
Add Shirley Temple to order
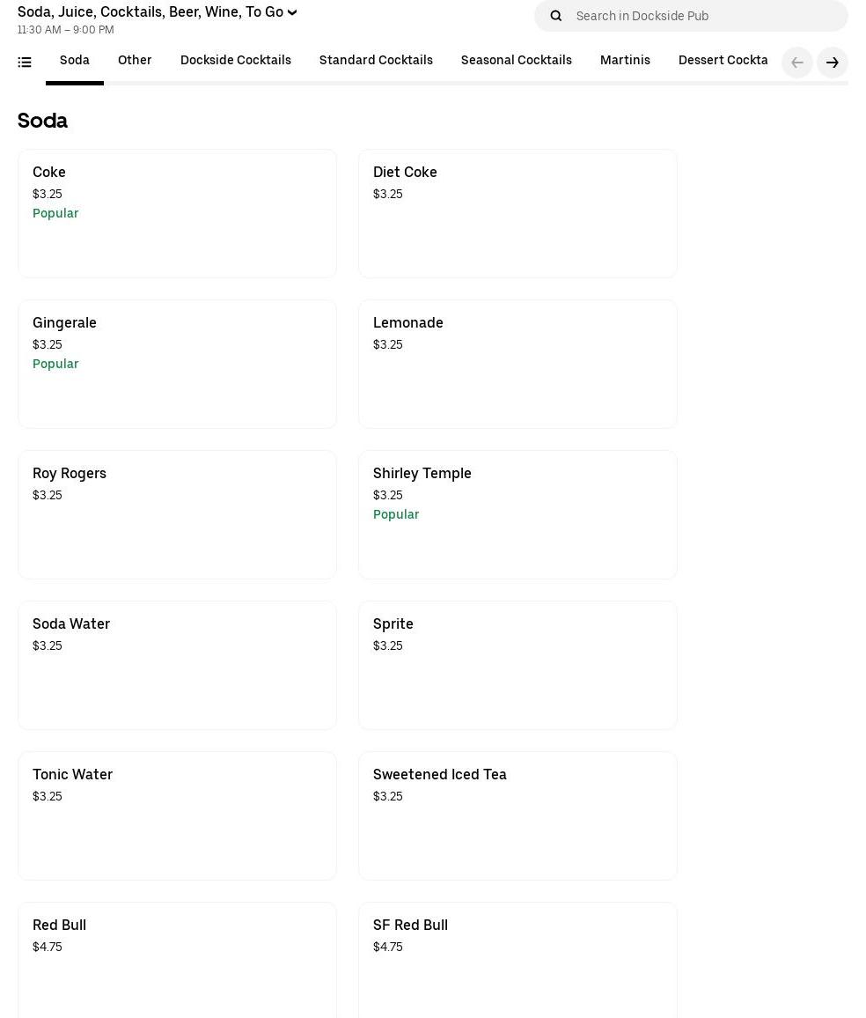pyautogui.click(x=517, y=514)
